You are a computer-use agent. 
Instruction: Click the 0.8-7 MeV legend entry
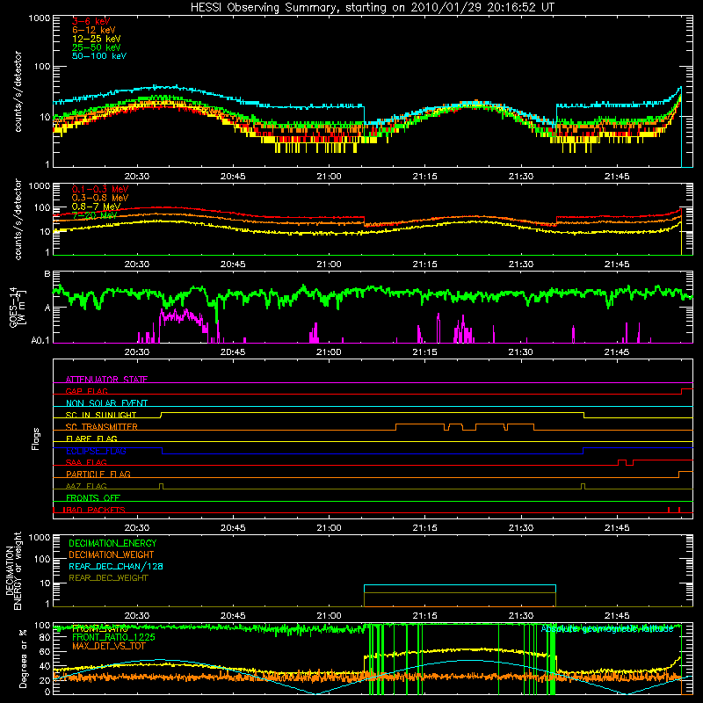pos(96,207)
